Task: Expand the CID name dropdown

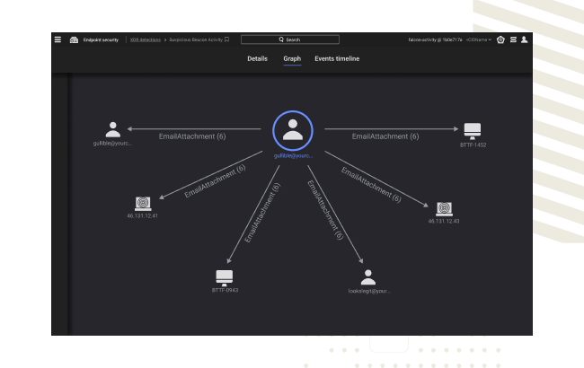Action: pyautogui.click(x=479, y=39)
